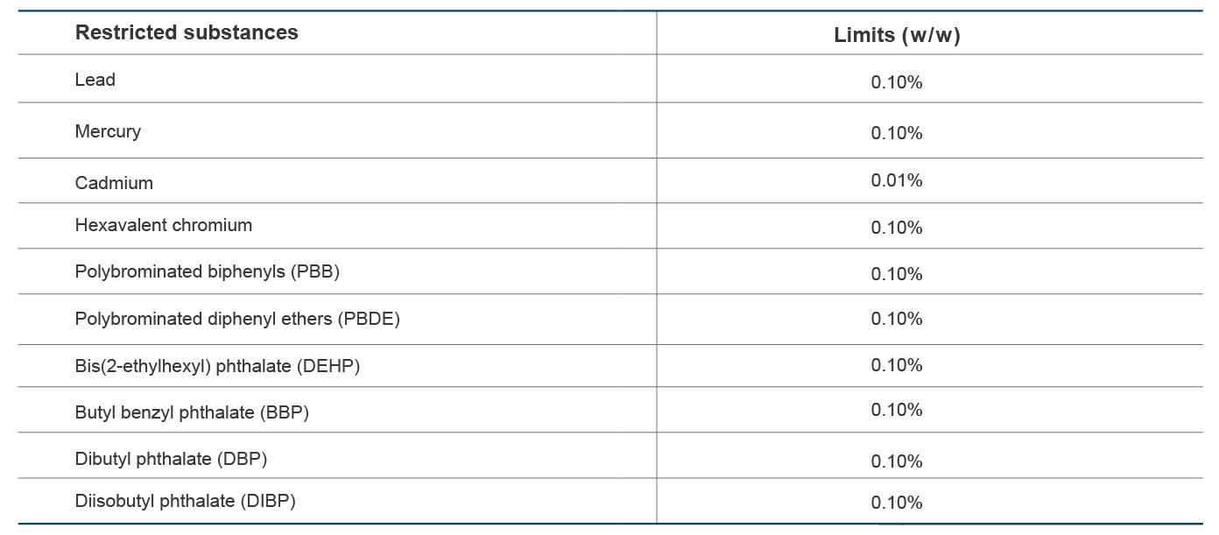
Task: Click Hexavalent chromium limit value
Action: click(x=897, y=228)
